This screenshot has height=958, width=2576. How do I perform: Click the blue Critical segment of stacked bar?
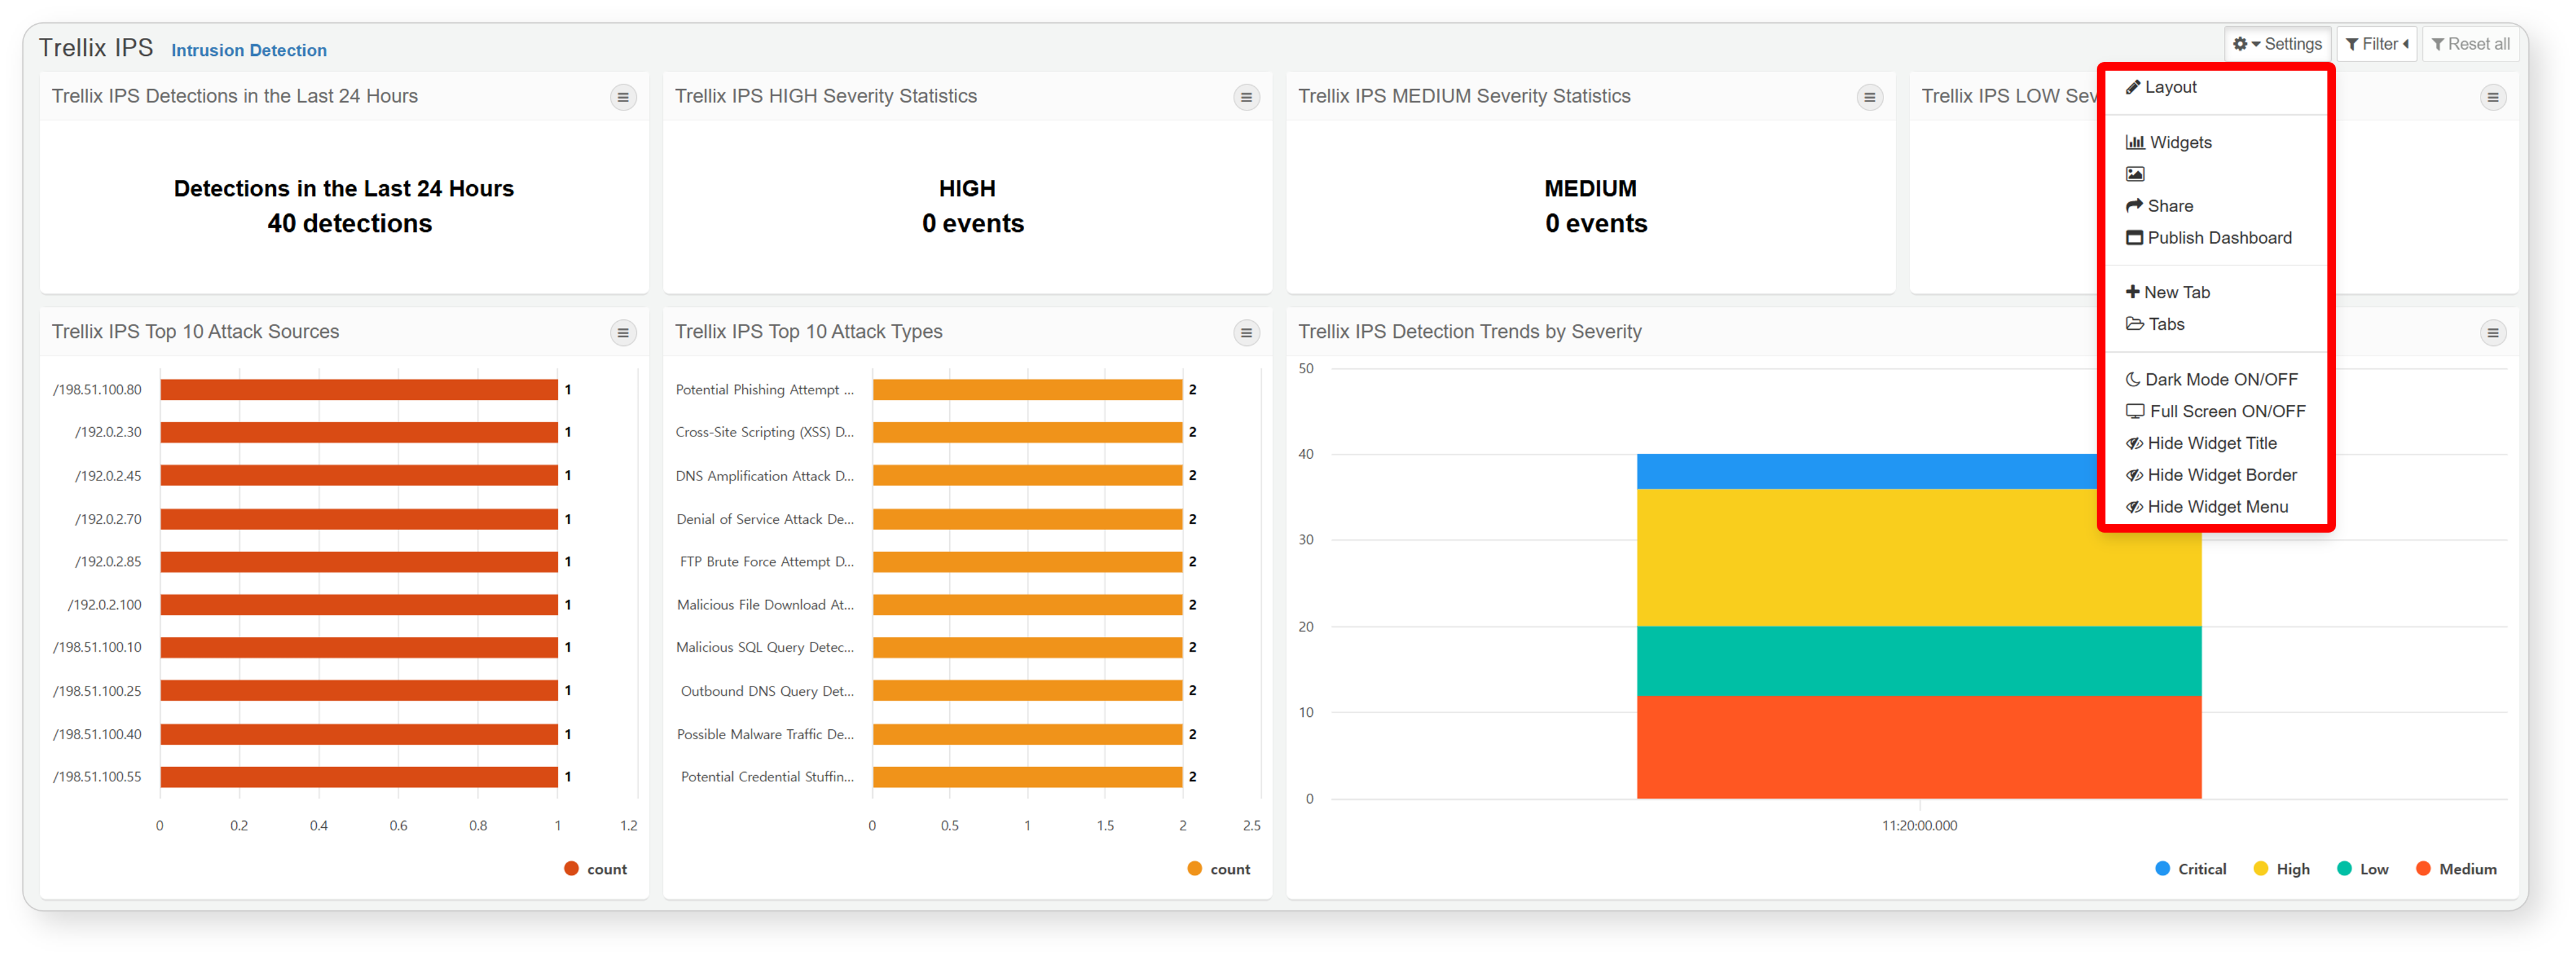coord(1867,472)
